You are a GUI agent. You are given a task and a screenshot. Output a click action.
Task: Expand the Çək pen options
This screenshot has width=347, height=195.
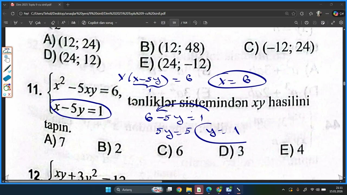pyautogui.click(x=45, y=23)
